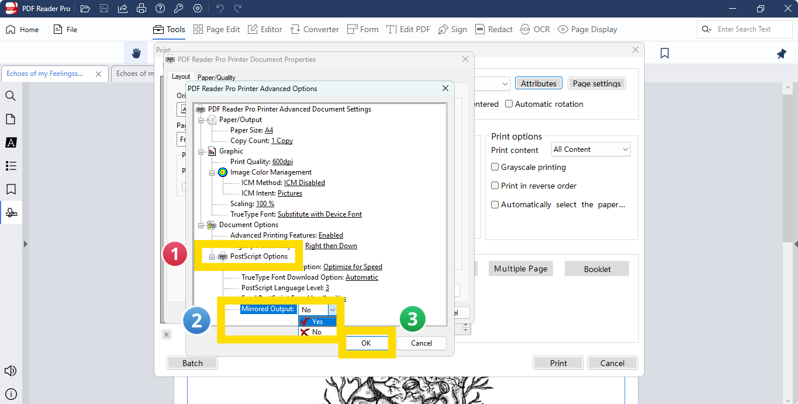Open the Print content All Content dropdown
The height and width of the screenshot is (404, 798).
pyautogui.click(x=591, y=149)
